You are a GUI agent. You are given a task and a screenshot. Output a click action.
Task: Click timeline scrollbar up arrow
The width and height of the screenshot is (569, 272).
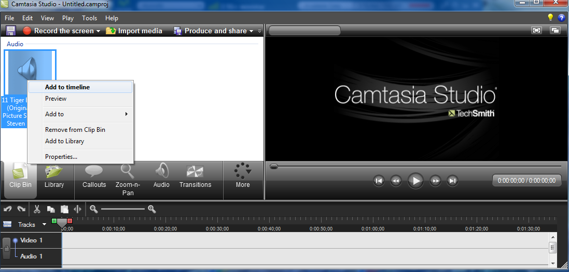pos(553,237)
